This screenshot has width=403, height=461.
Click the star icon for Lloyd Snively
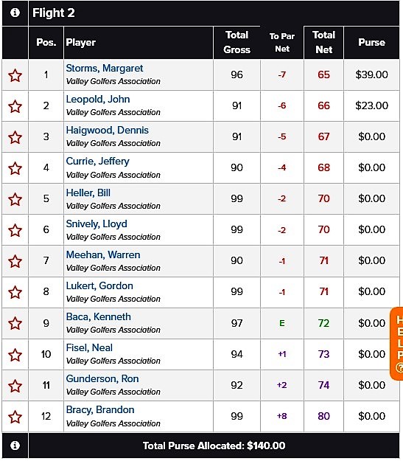[15, 230]
